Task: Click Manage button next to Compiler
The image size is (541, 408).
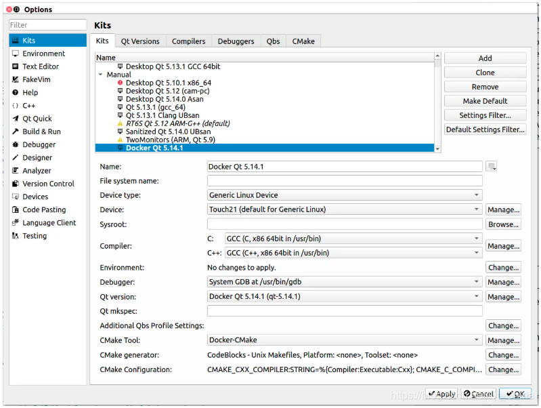Action: pos(503,246)
